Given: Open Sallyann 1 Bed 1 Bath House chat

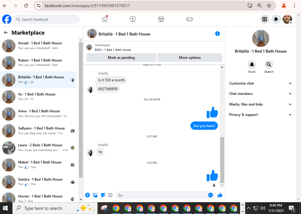Looking at the screenshot, I should coord(38,131).
